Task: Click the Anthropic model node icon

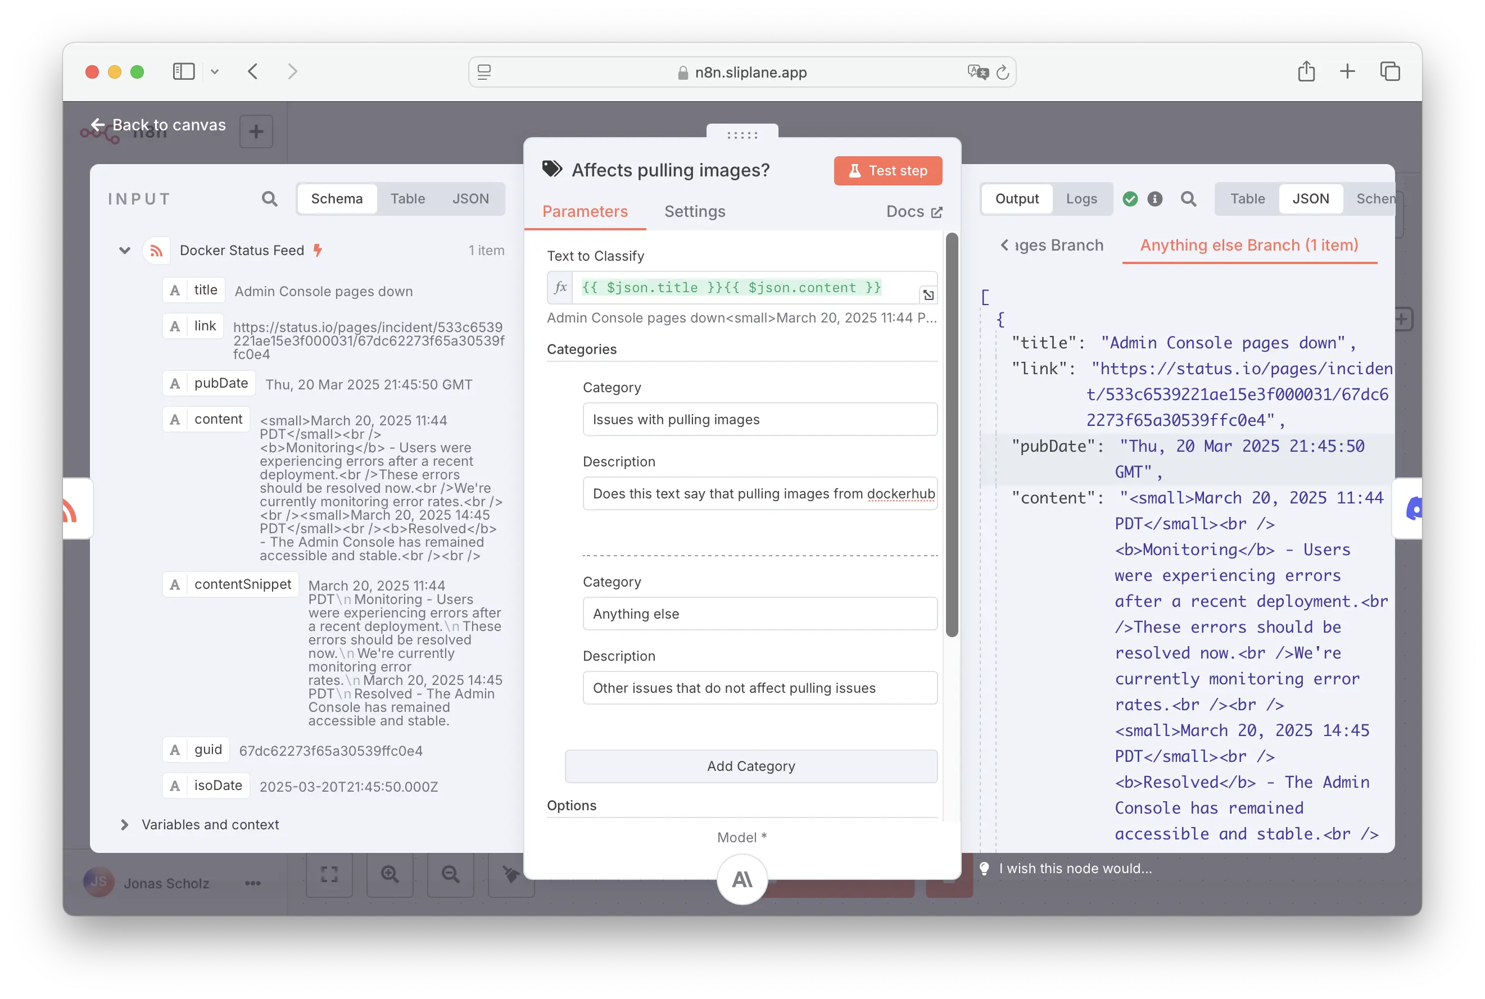Action: point(742,879)
